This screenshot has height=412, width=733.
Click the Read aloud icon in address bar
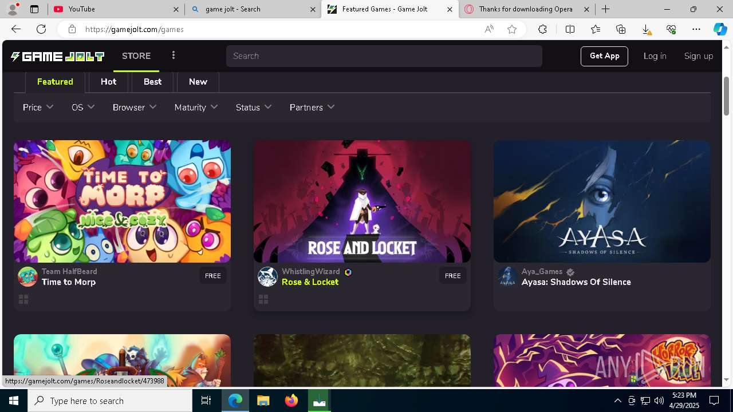(489, 29)
